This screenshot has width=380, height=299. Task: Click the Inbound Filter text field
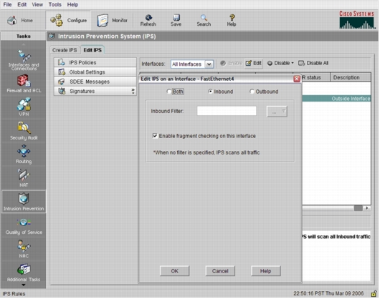click(x=227, y=111)
